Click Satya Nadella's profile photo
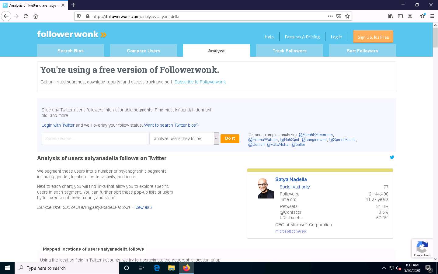This screenshot has width=438, height=274. 266,188
